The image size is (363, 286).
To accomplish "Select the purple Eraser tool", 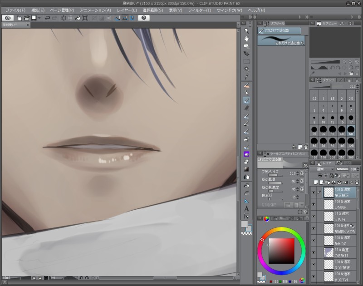I will 246,154.
